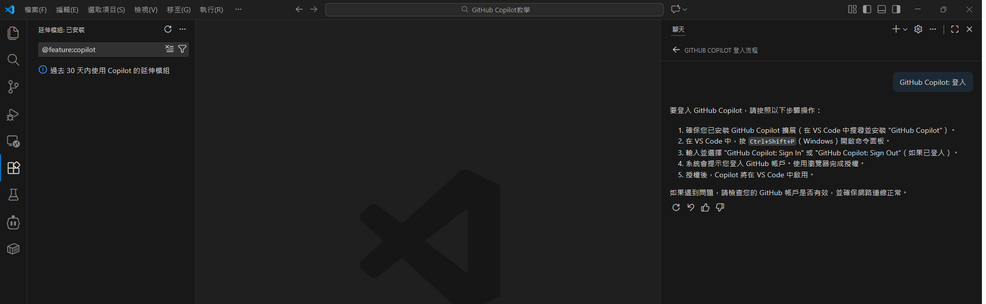Viewport: 986px width, 304px height.
Task: Refresh the installed extensions list
Action: pos(168,29)
